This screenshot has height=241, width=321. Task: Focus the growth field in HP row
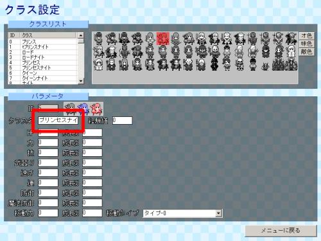(92, 133)
